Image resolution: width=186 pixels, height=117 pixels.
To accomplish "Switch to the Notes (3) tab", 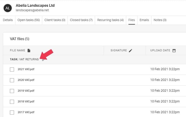I will [x=160, y=20].
